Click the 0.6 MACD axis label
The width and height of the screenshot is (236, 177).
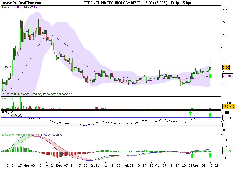(x=225, y=135)
